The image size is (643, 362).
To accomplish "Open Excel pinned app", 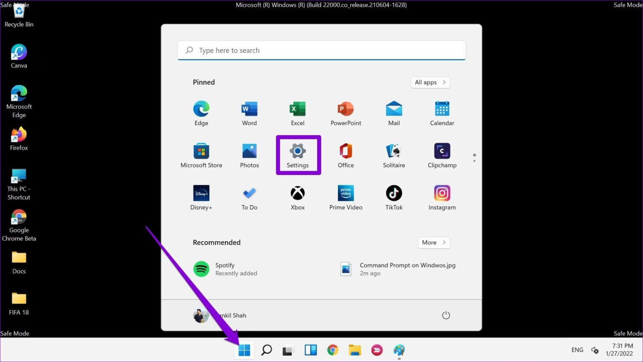I will pos(298,113).
